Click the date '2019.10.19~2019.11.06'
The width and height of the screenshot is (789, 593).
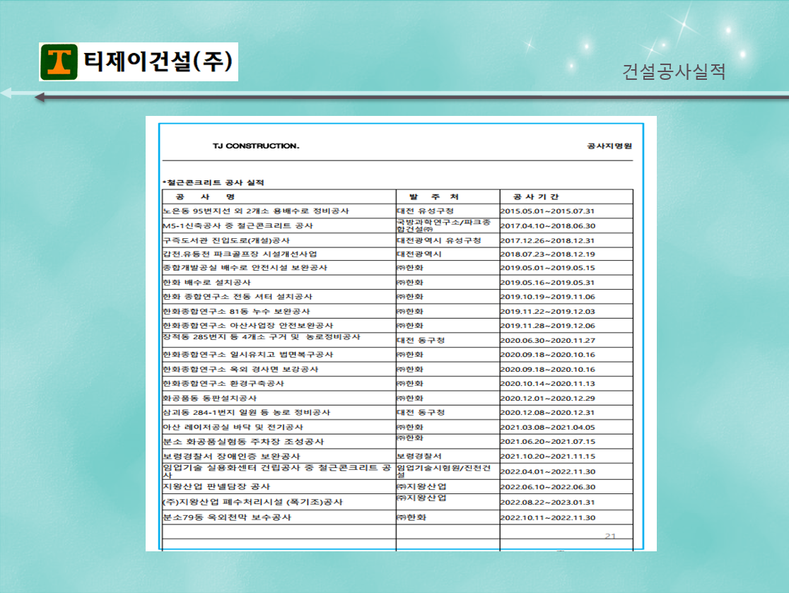(x=547, y=297)
